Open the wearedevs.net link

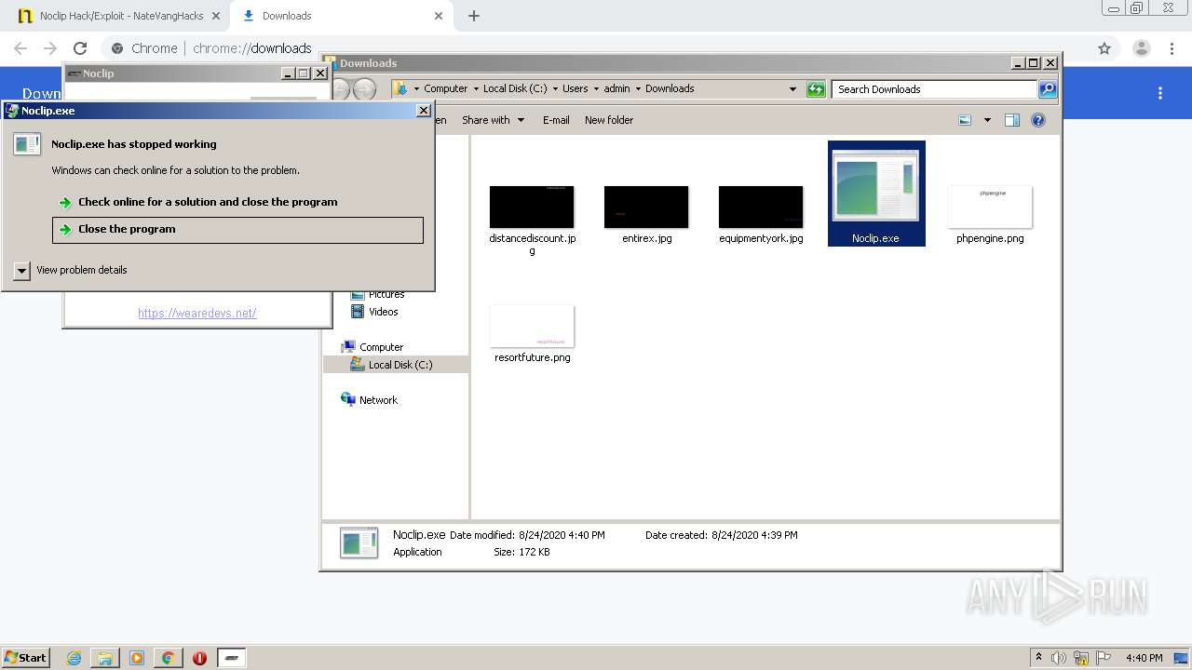point(197,314)
